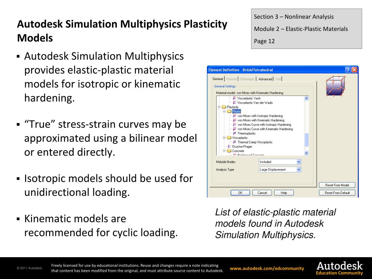Collapse the Concrete tree node
Screen dimensions: 372x279
(224, 151)
